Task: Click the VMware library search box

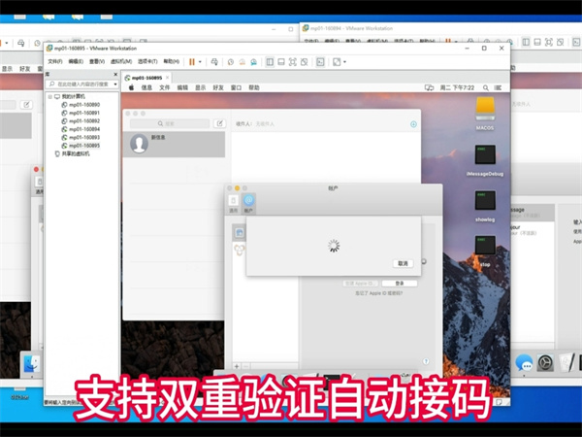Action: tap(85, 85)
